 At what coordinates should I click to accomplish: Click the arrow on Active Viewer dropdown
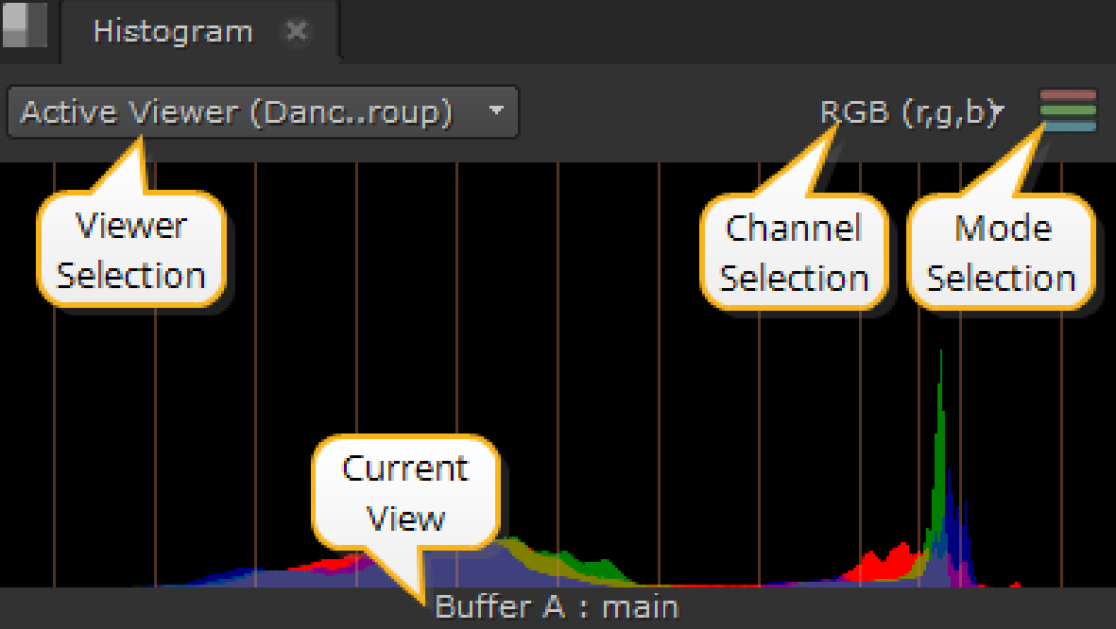point(496,110)
